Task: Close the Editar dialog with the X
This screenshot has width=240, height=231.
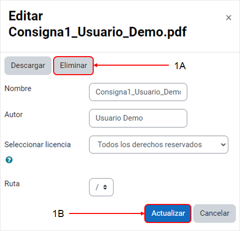Action: [x=228, y=18]
